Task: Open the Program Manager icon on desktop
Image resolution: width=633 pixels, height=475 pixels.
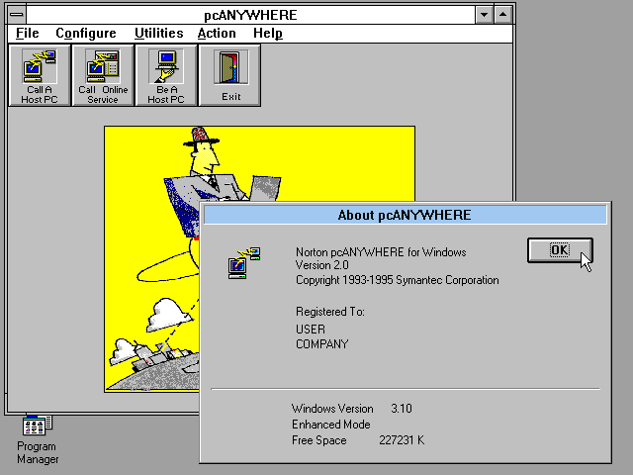Action: coord(38,440)
